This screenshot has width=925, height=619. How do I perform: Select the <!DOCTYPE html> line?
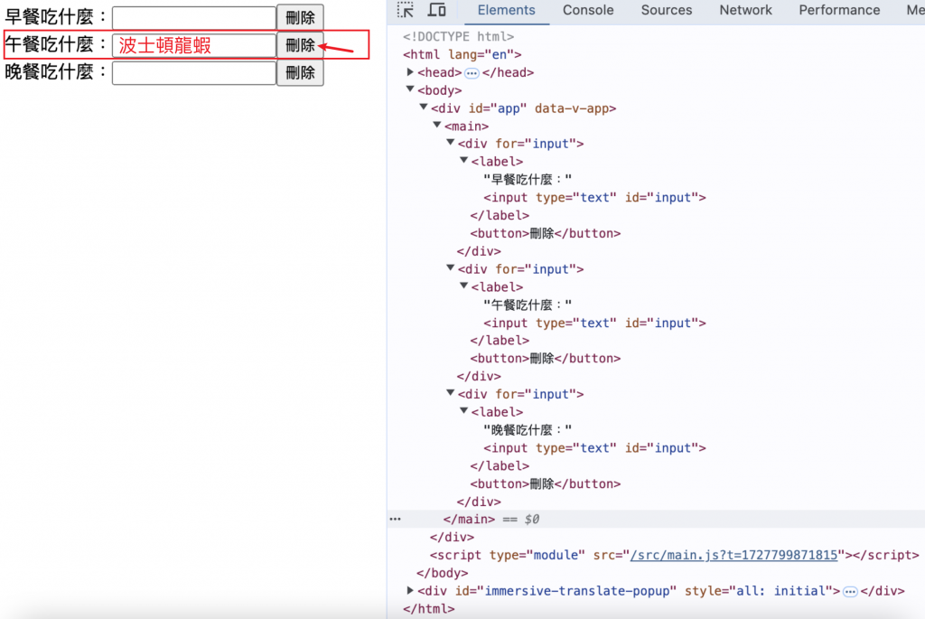(458, 36)
